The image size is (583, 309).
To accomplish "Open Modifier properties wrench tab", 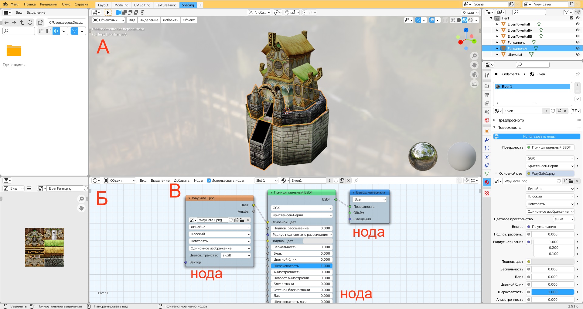I will click(x=487, y=140).
